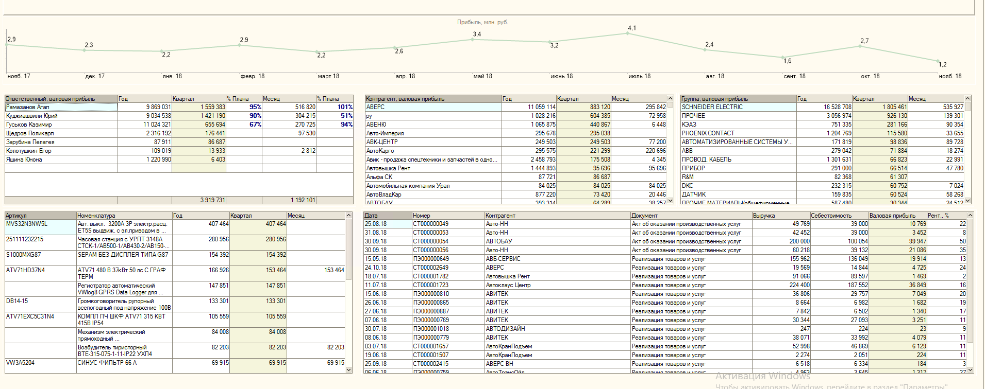Select the row 'Куджиашвили Юрий'
Screen dimensions: 985x389
[x=179, y=116]
